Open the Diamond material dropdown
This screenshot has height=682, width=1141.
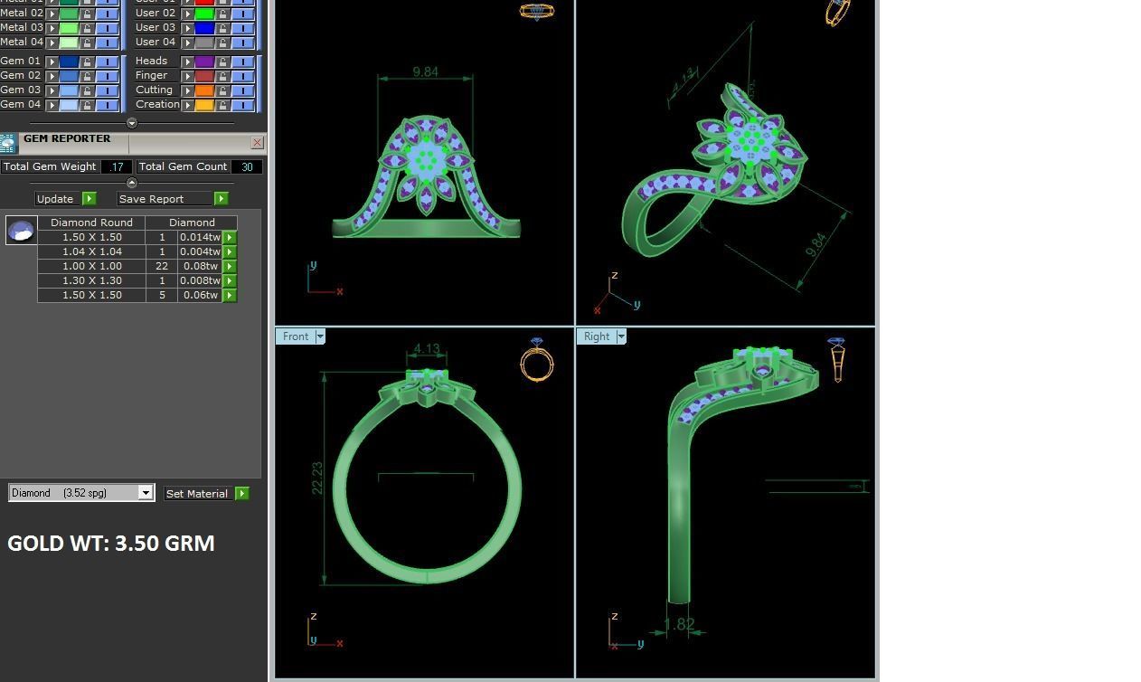(145, 492)
